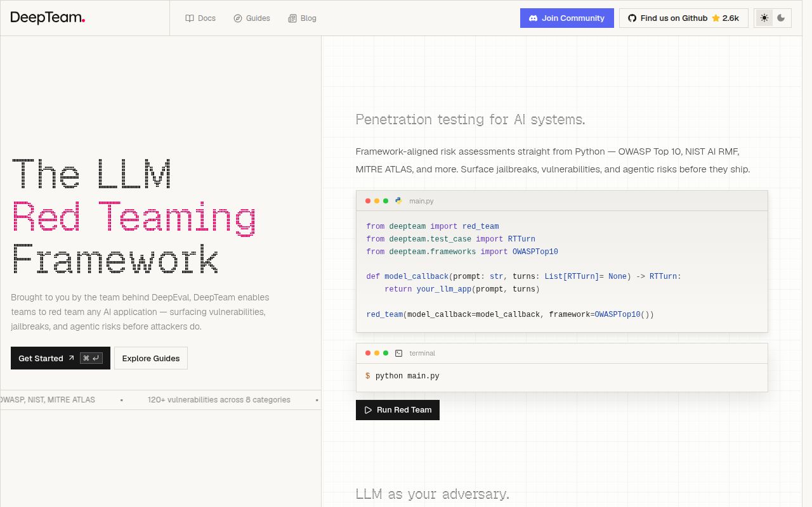Viewport: 812px width, 507px height.
Task: Click code line 'from deepteam import red_team'
Action: [433, 226]
